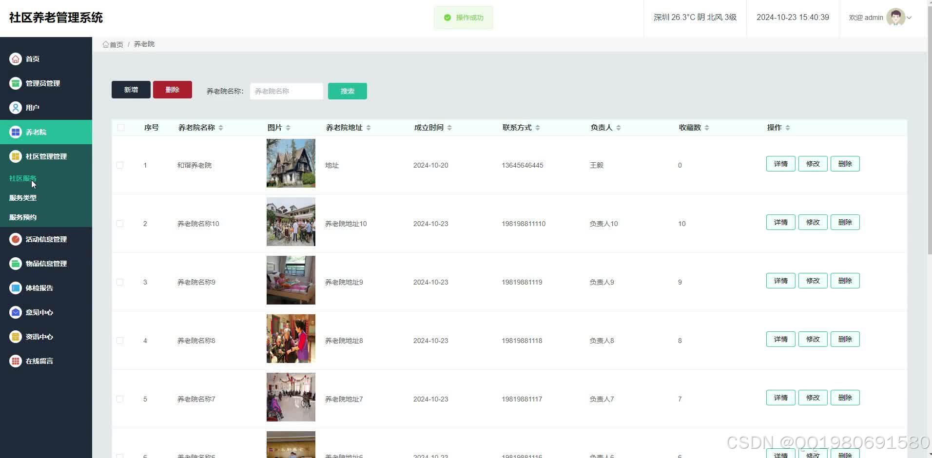Sort by 成立时间 column arrows
Viewport: 932px width, 458px height.
click(449, 128)
